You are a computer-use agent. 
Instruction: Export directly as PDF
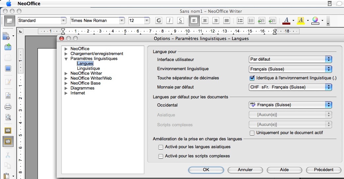click(8, 96)
